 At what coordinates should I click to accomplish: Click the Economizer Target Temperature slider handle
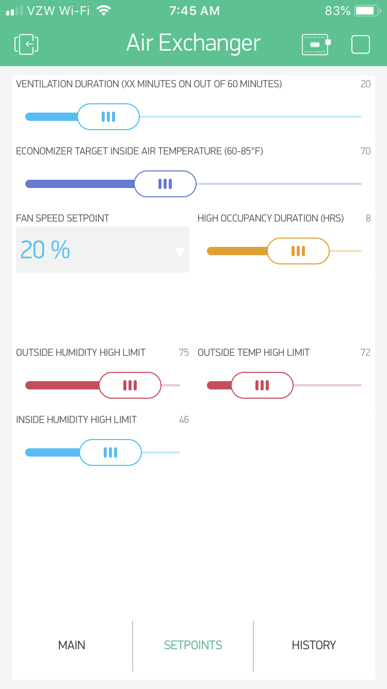[x=165, y=184]
